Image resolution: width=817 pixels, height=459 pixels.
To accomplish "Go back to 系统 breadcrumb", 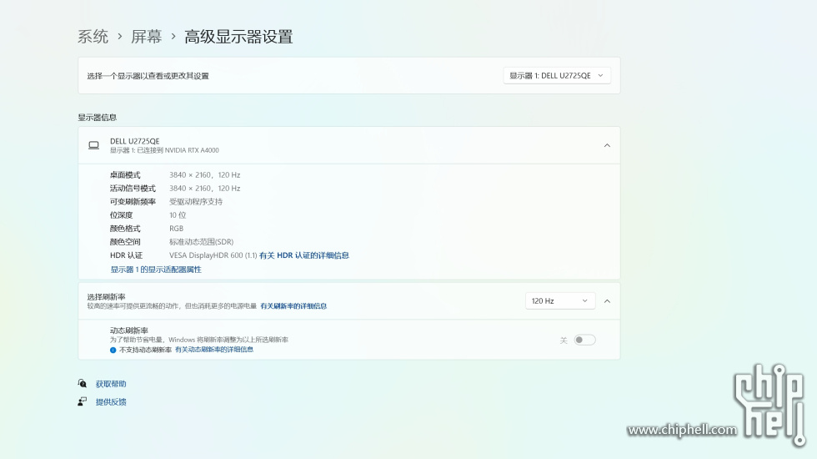I will (93, 37).
